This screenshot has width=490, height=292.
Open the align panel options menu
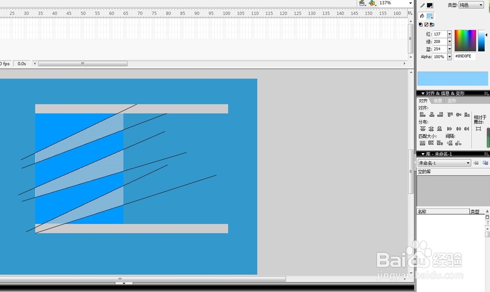click(x=486, y=93)
